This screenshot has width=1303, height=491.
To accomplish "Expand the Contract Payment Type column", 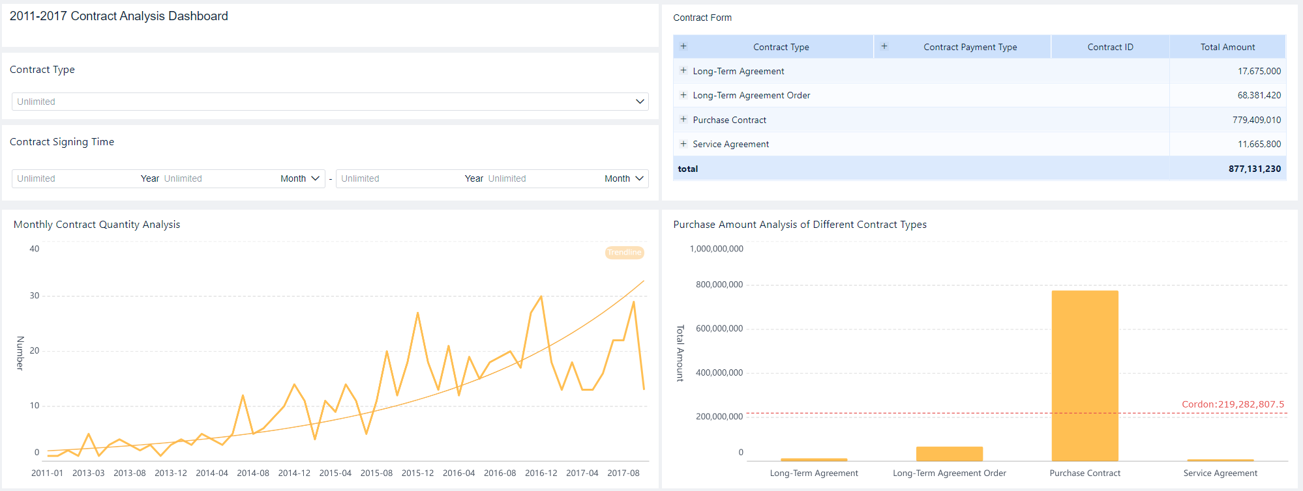I will [x=884, y=46].
